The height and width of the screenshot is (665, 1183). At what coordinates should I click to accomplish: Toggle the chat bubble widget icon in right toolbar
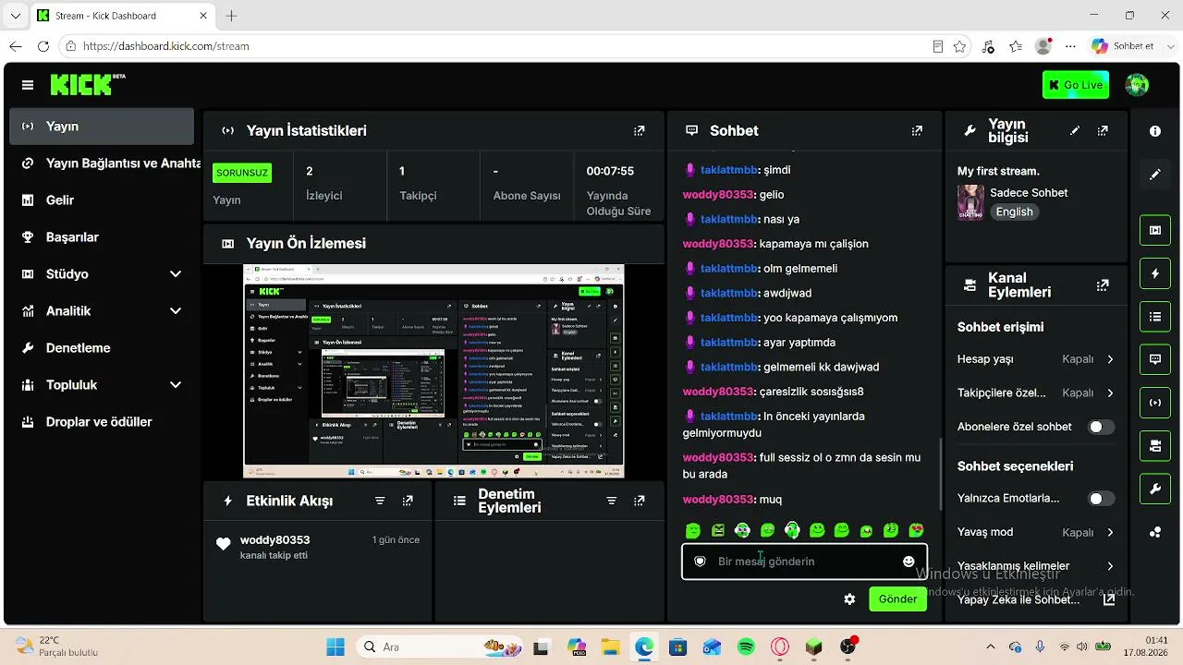point(1155,359)
